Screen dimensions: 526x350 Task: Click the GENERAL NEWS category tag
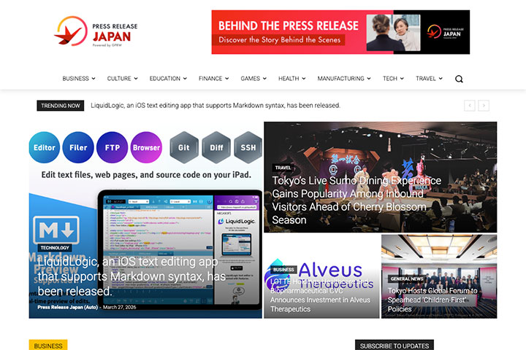click(x=407, y=279)
